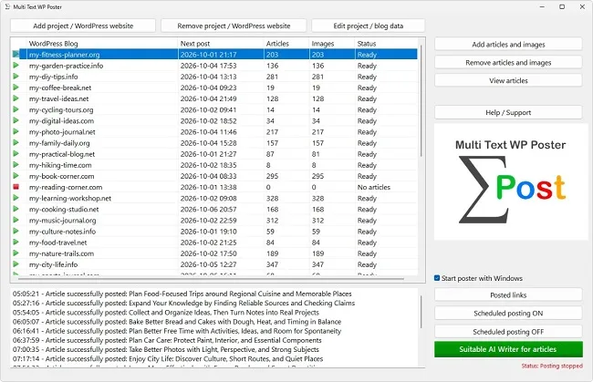Screen dimensions: 593x382
Task: Click Status: Posting stopped text
Action: tap(552, 366)
